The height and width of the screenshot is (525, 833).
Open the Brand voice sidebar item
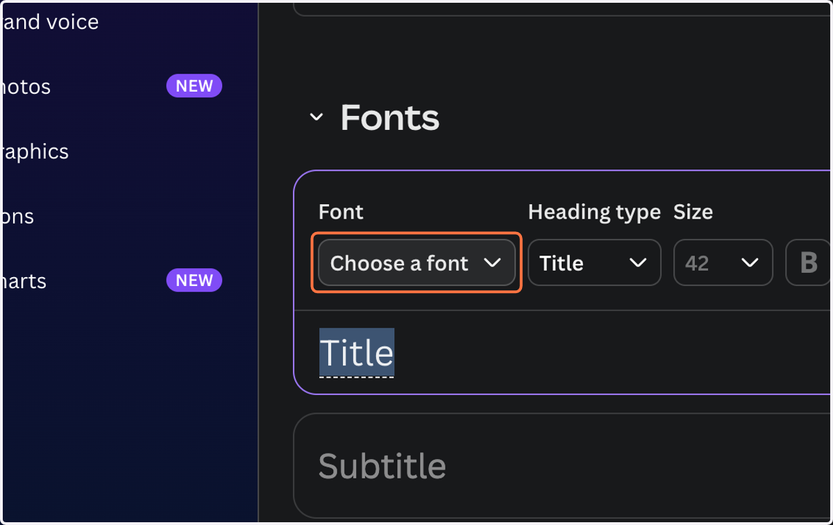(x=50, y=22)
